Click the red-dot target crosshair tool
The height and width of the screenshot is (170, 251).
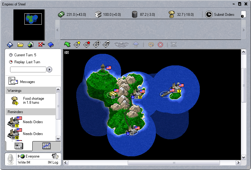pyautogui.click(x=87, y=44)
